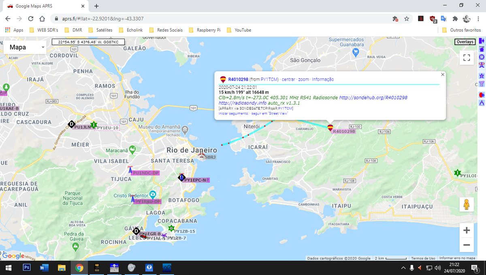Zoom in on the map
Image resolution: width=486 pixels, height=275 pixels.
coord(467,230)
